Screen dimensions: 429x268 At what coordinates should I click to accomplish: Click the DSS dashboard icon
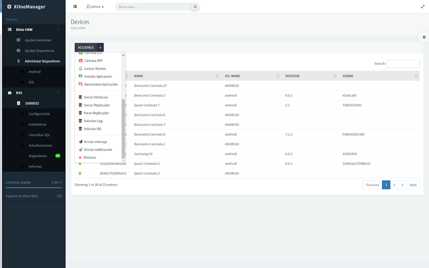[10, 93]
